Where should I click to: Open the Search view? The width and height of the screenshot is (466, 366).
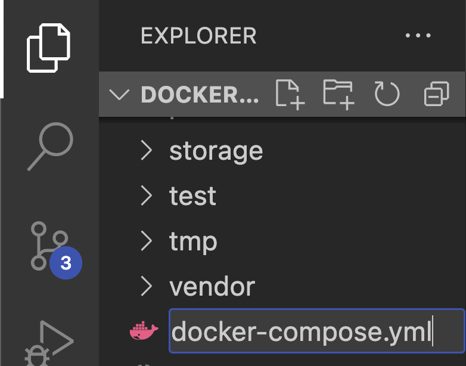(x=50, y=146)
